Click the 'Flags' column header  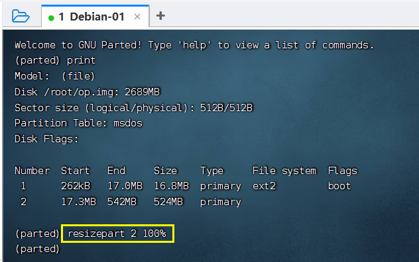(x=343, y=171)
